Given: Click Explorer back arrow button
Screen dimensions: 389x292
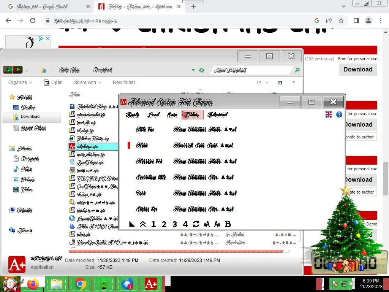Looking at the screenshot, I should (x=8, y=70).
